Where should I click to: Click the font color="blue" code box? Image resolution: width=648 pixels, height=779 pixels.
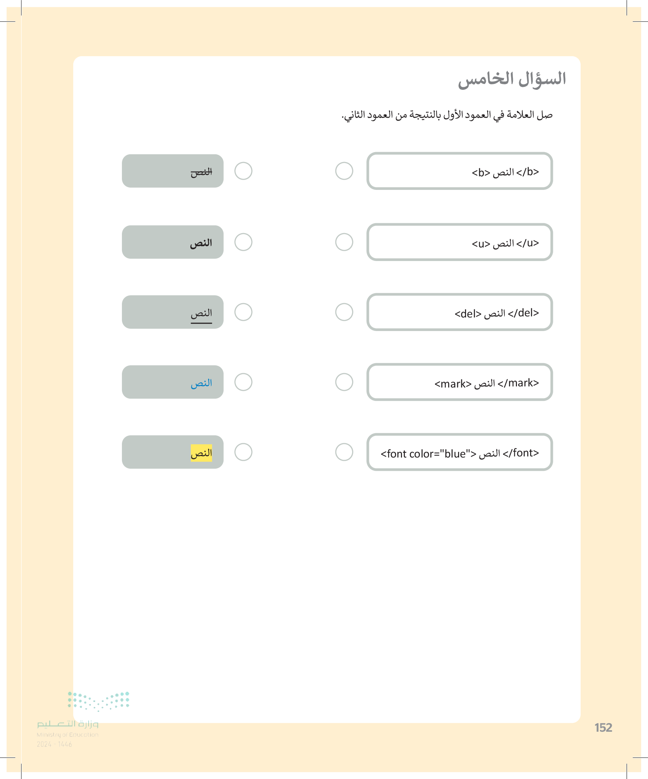tap(459, 452)
